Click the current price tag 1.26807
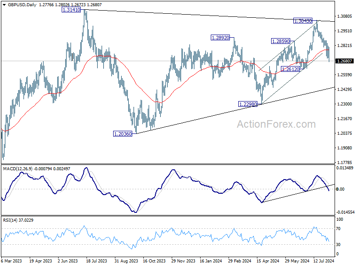The width and height of the screenshot is (355, 266). click(345, 61)
